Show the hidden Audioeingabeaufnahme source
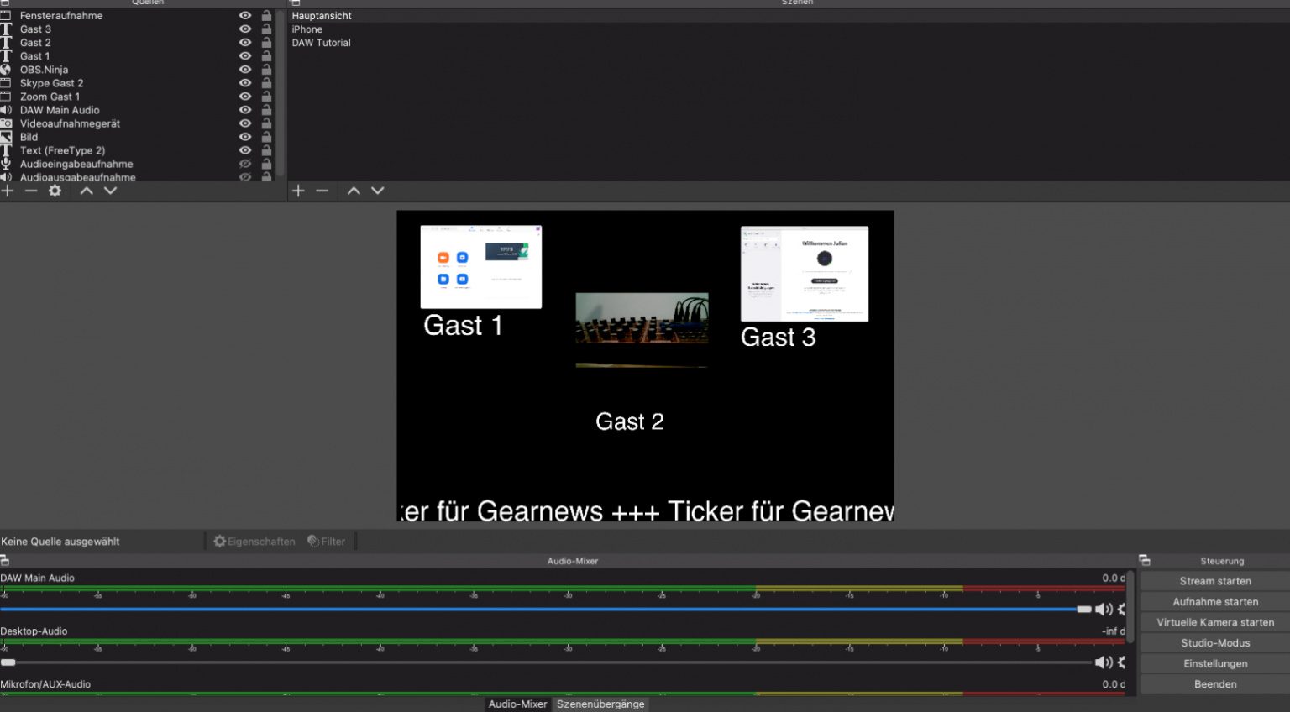1290x712 pixels. click(x=245, y=164)
